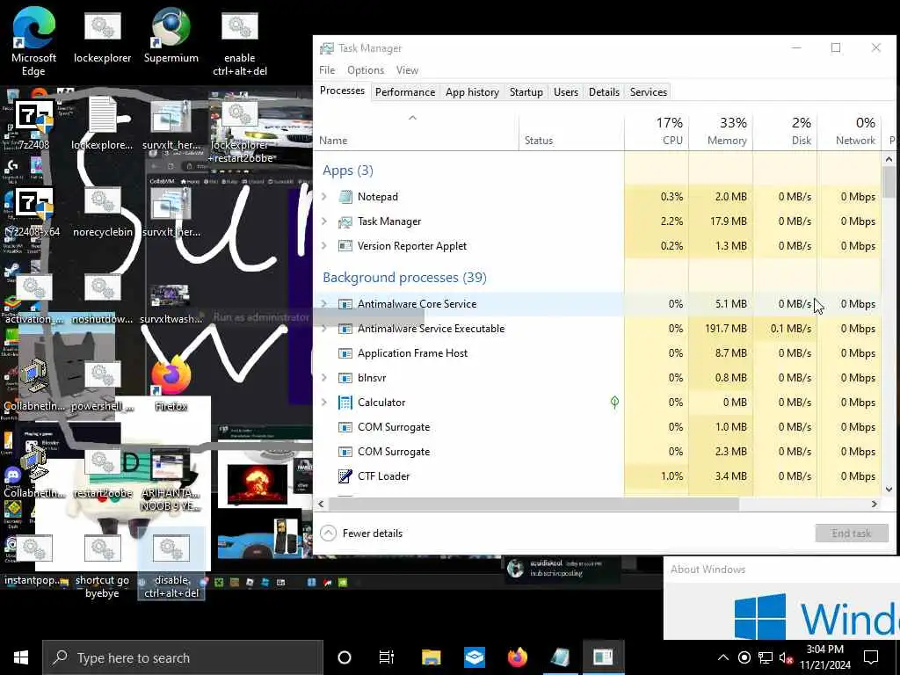Switch to the App history tab

(x=472, y=92)
